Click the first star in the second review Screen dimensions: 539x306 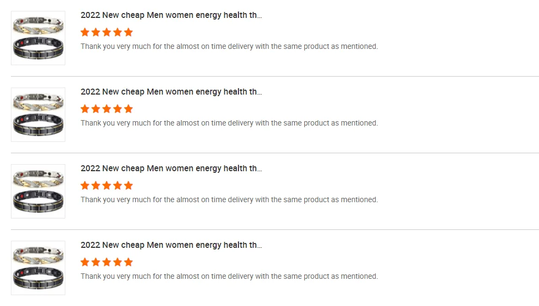pyautogui.click(x=85, y=109)
